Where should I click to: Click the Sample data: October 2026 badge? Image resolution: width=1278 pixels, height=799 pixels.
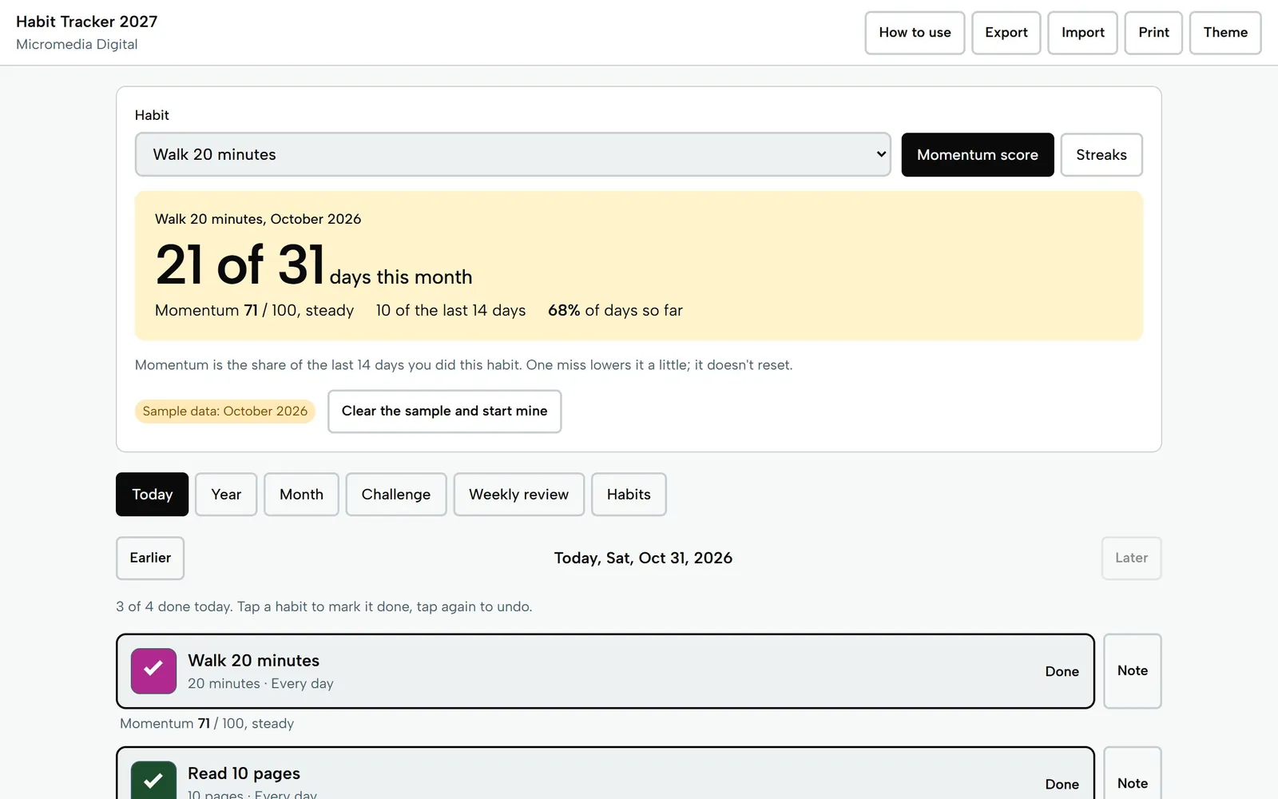click(225, 411)
